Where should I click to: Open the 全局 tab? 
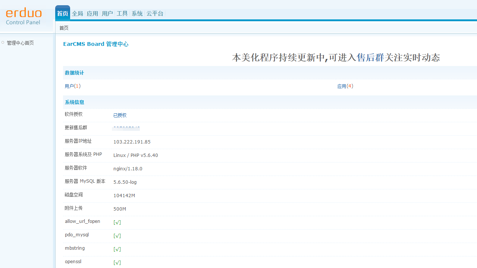tap(78, 13)
